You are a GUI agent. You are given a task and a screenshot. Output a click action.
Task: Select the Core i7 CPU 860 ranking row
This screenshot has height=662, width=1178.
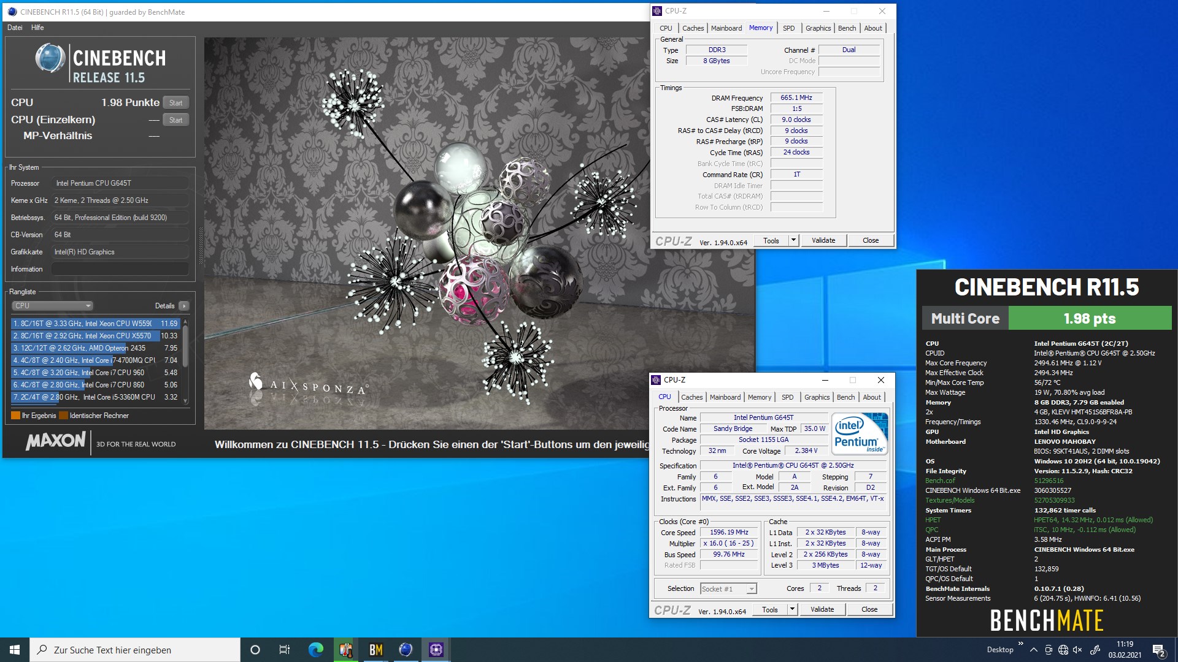pyautogui.click(x=95, y=385)
